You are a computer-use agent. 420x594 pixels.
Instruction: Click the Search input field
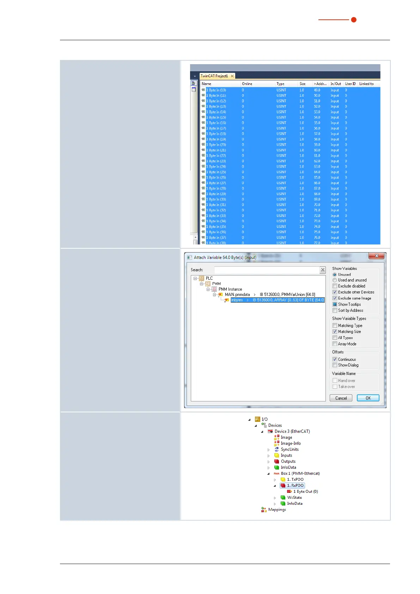[x=267, y=270]
